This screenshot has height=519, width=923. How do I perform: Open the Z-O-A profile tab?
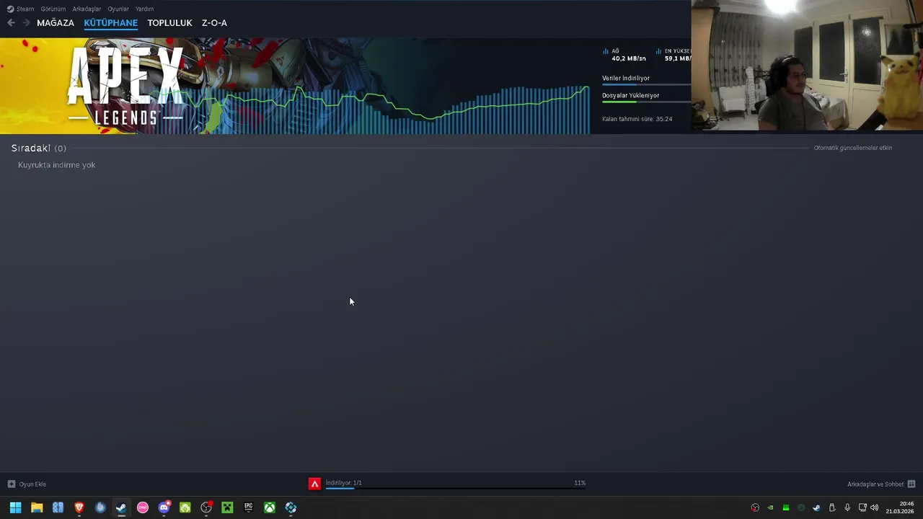tap(214, 23)
